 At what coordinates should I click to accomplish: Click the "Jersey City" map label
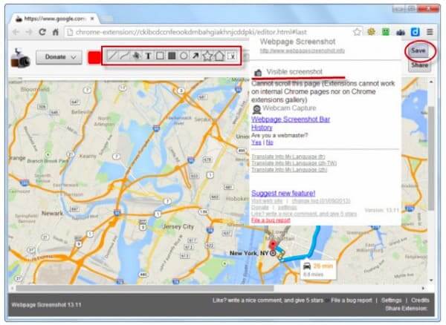click(x=178, y=227)
